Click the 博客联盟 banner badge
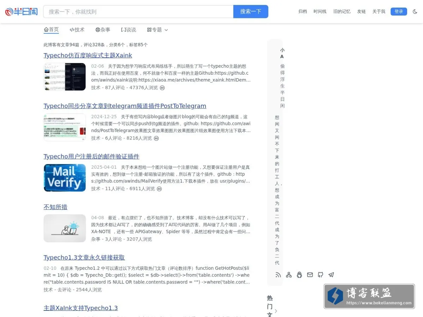 coord(369,297)
